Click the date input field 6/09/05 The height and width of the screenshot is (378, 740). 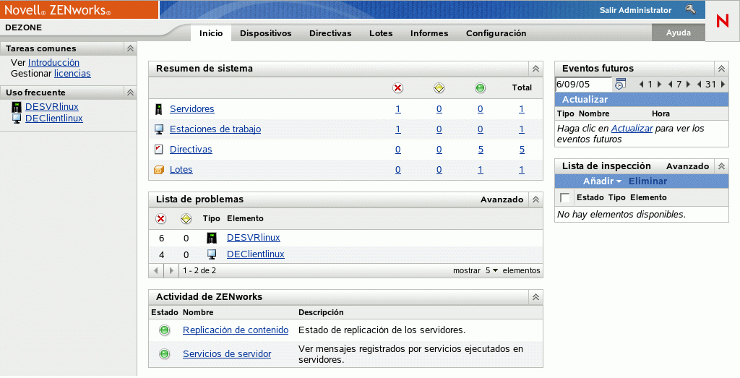(584, 85)
